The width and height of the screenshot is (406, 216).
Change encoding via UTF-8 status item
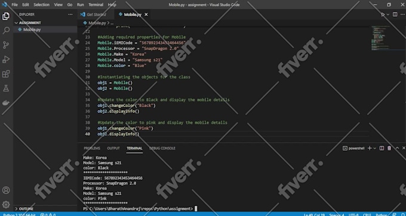click(353, 215)
